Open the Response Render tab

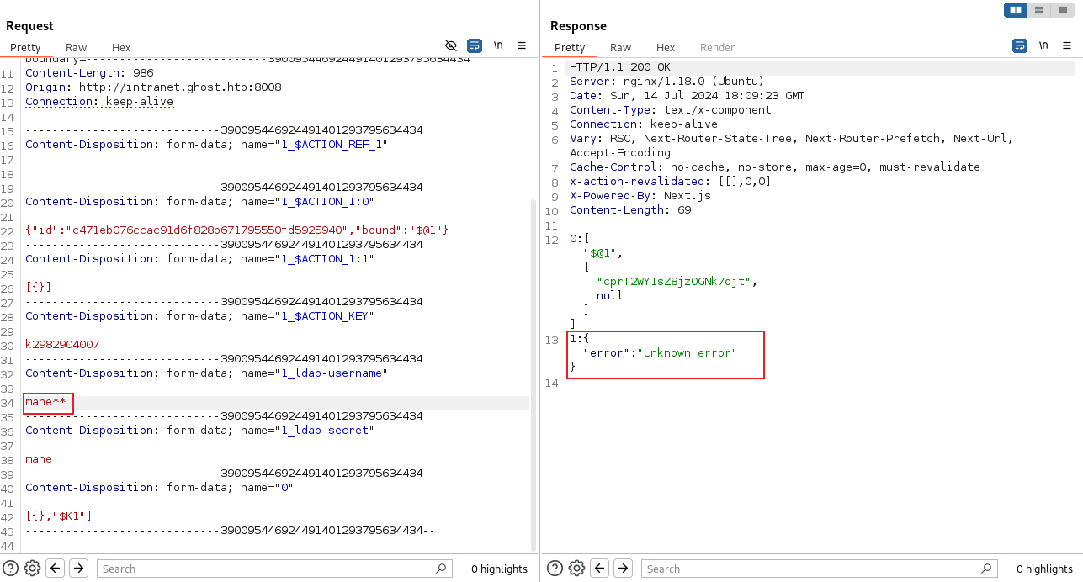(x=717, y=47)
